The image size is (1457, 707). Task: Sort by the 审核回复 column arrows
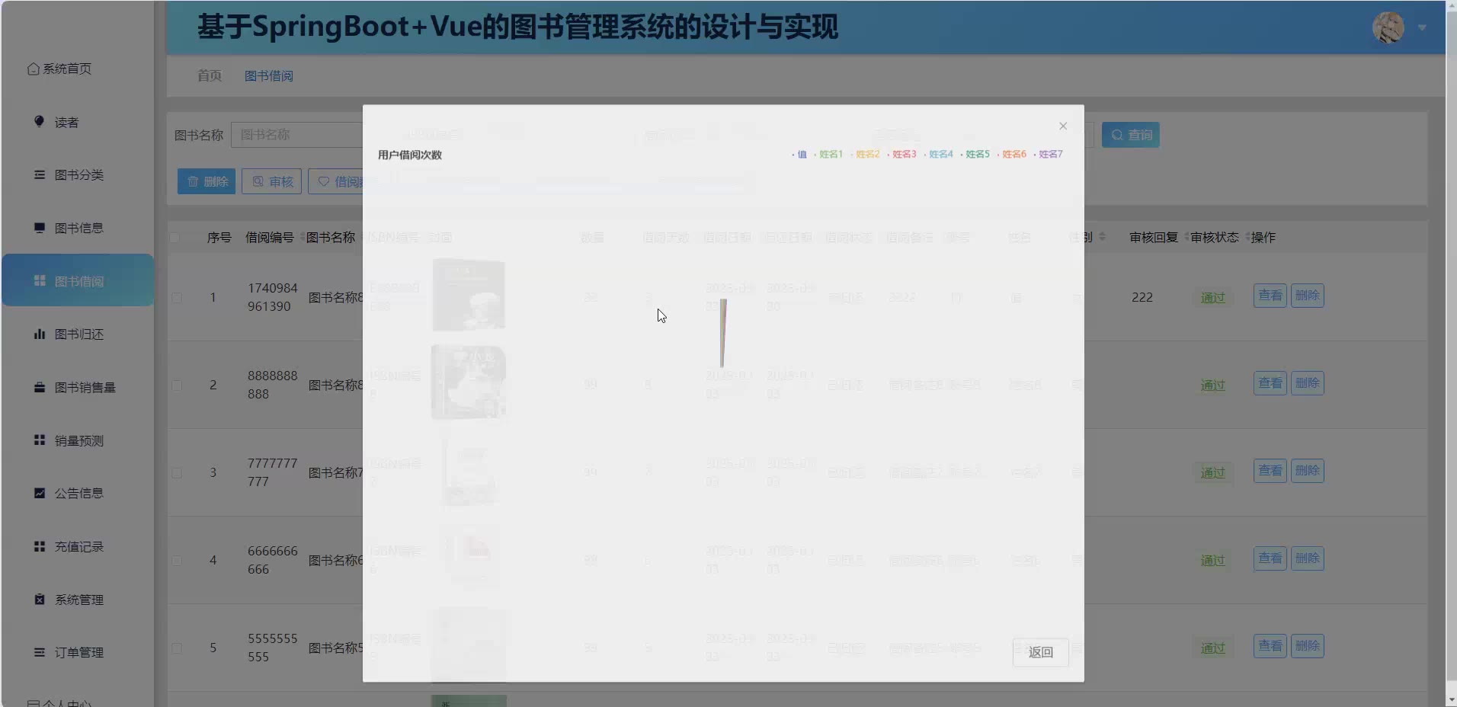coord(1186,237)
